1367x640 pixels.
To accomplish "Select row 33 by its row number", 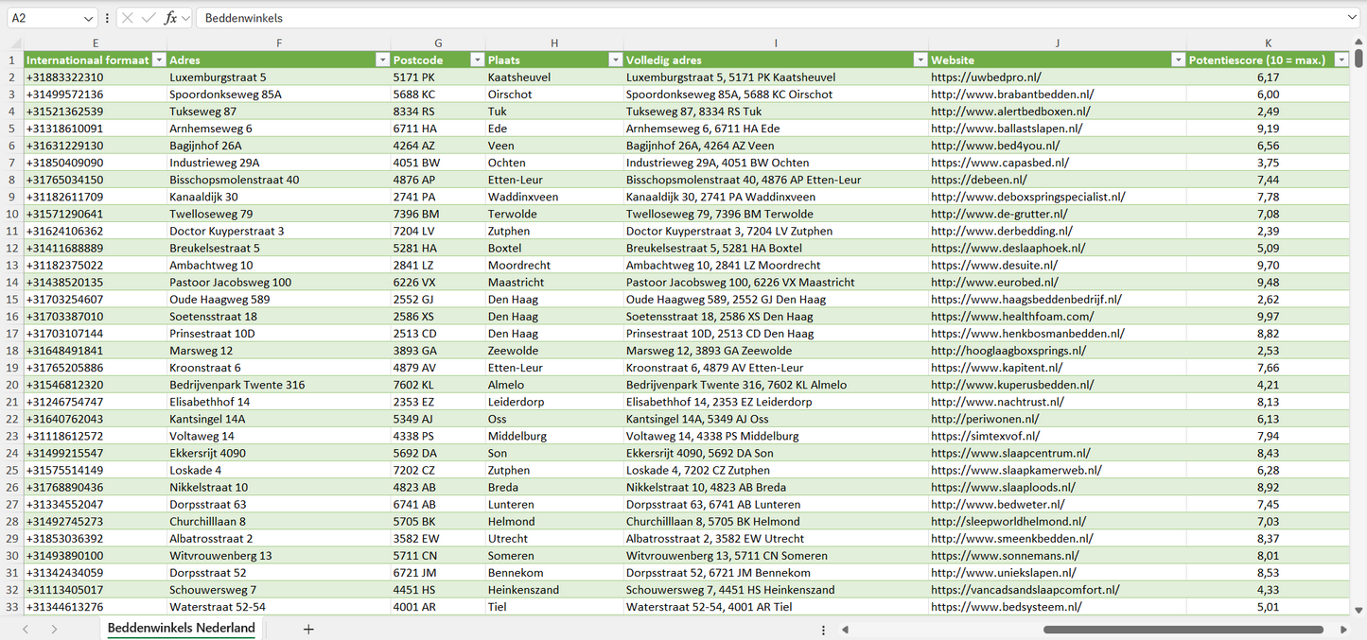I will point(11,607).
